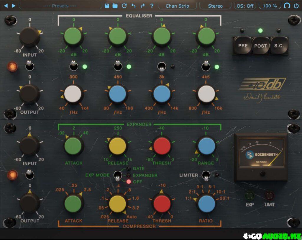Toggle the second EQ band switch
Screen dimensions: 302x240
(118, 66)
